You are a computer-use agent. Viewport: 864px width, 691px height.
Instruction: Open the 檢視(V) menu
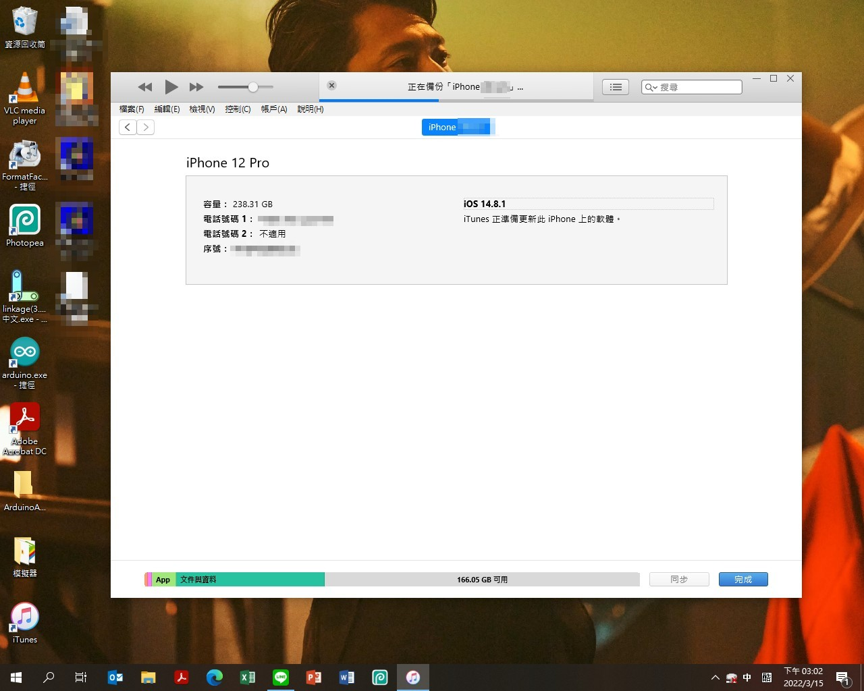point(202,109)
